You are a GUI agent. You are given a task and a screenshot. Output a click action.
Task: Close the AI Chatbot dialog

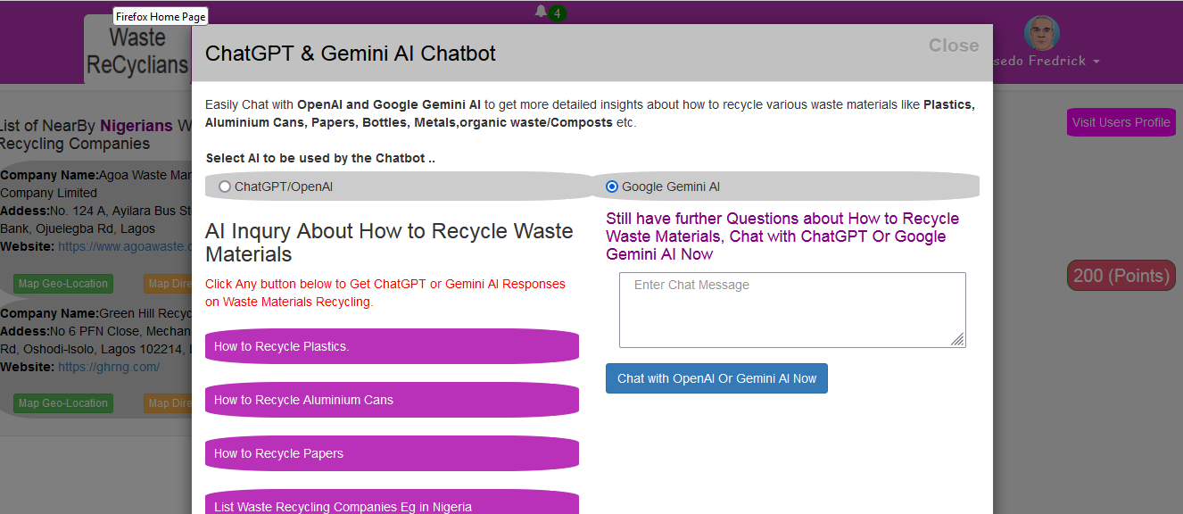(x=954, y=46)
